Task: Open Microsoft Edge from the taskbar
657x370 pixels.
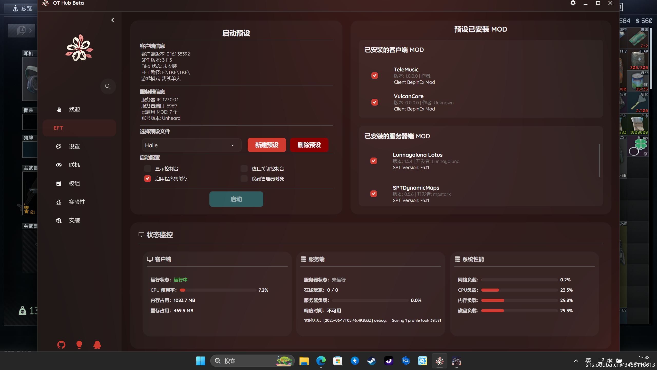Action: (321, 361)
